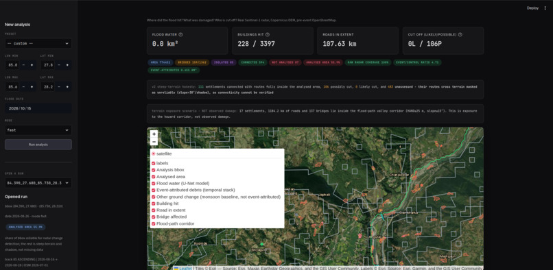Screen dimensions: 553x270
Task: Increase the LAT MAX value
Action: (x=67, y=87)
